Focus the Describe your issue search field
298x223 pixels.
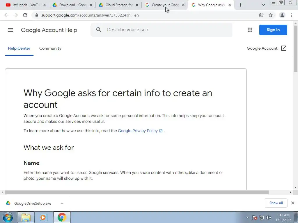(161, 30)
